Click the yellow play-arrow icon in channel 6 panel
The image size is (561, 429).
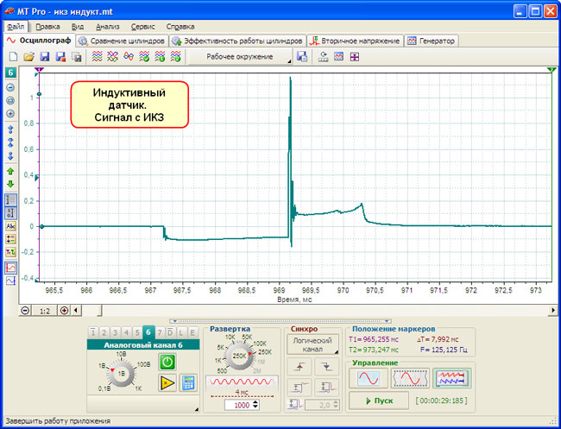point(167,383)
